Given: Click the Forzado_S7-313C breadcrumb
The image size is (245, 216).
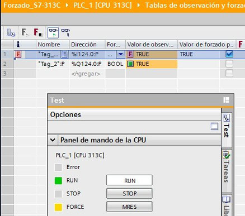Looking at the screenshot, I should 32,5.
